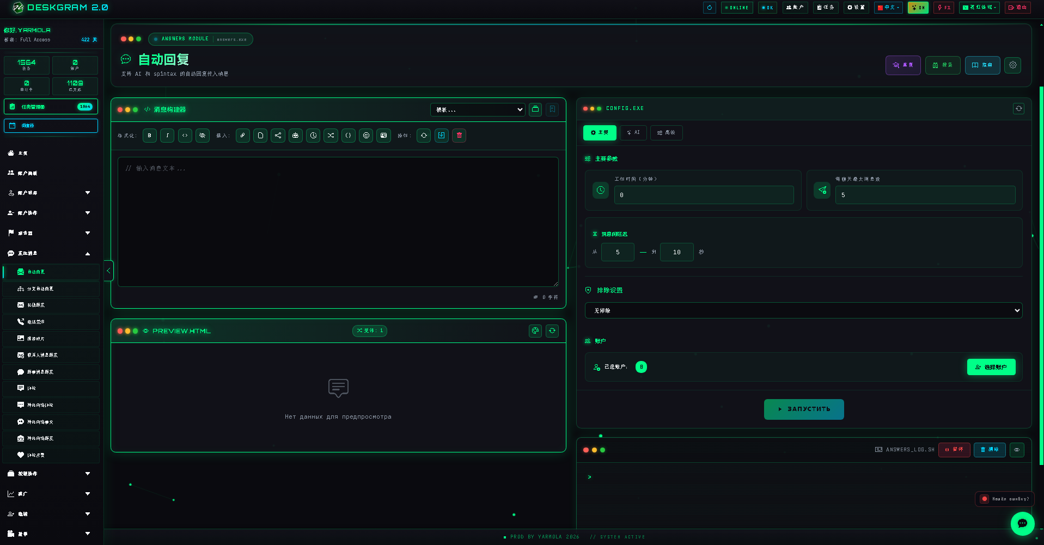Toggle the FX effects button
Screen dimensions: 1044x545
tap(944, 8)
